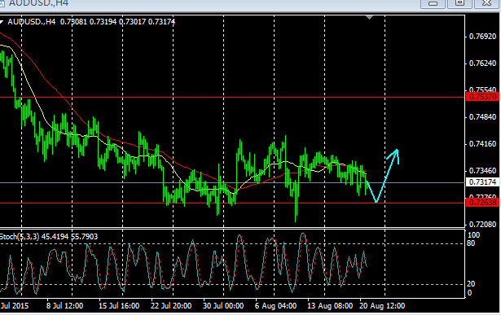Click the AUDUSD.,H4 title bar text
Viewport: 501px width, 315px height.
tap(38, 3)
